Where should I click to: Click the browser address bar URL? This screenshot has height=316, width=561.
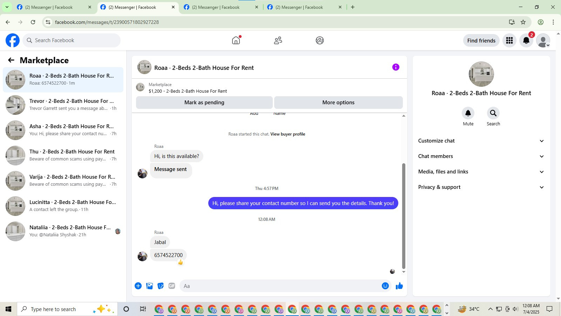click(107, 22)
